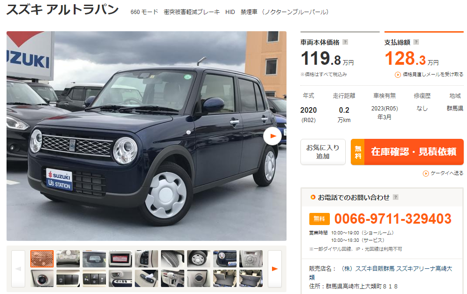The height and width of the screenshot is (294, 467).
Task: Open ケータイへ送る link
Action: click(x=447, y=173)
